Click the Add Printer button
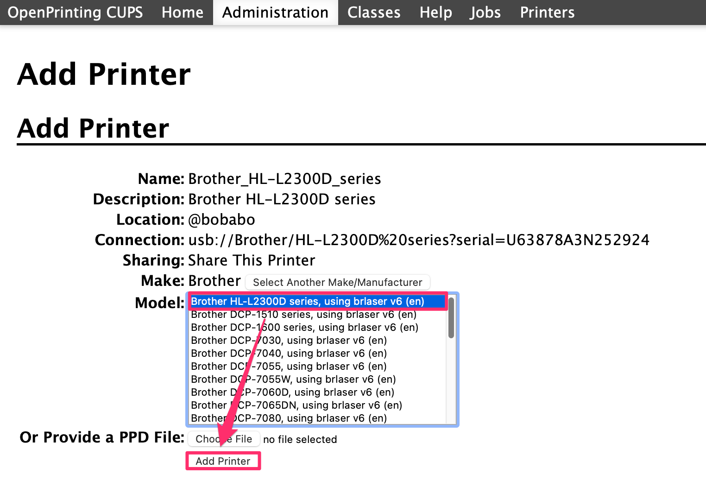This screenshot has height=493, width=706. [x=223, y=461]
